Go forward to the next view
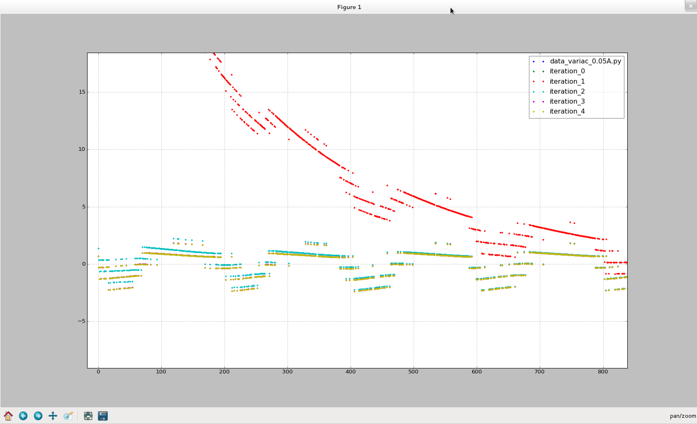The image size is (697, 424). coord(38,416)
